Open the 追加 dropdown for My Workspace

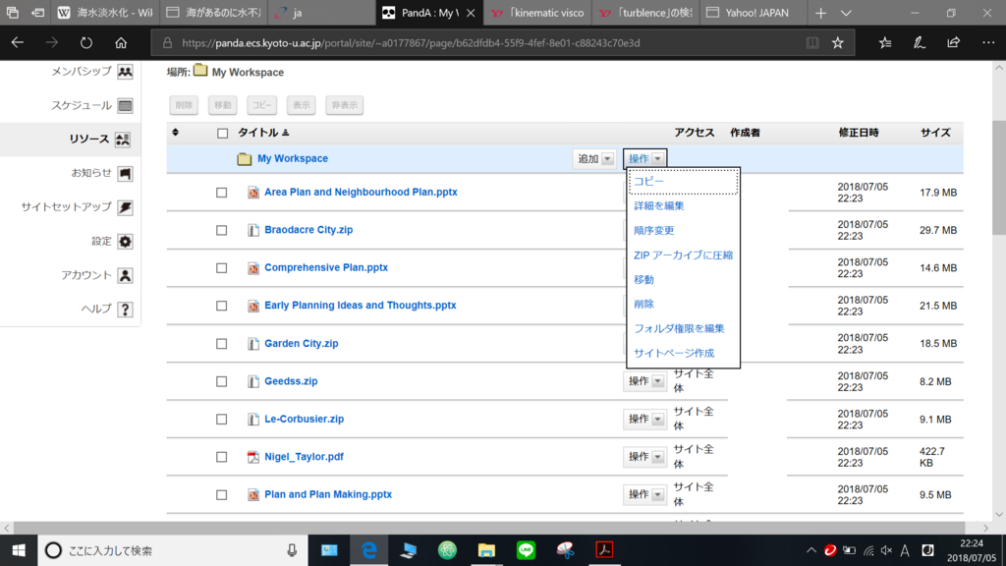click(x=594, y=158)
